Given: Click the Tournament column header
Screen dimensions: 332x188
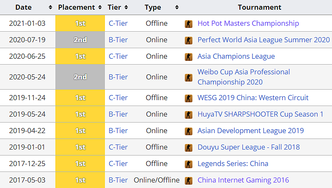Looking at the screenshot, I should [259, 8].
